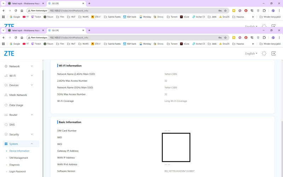Click the SMS speech bubble icon
The image size is (283, 177).
tap(6, 125)
